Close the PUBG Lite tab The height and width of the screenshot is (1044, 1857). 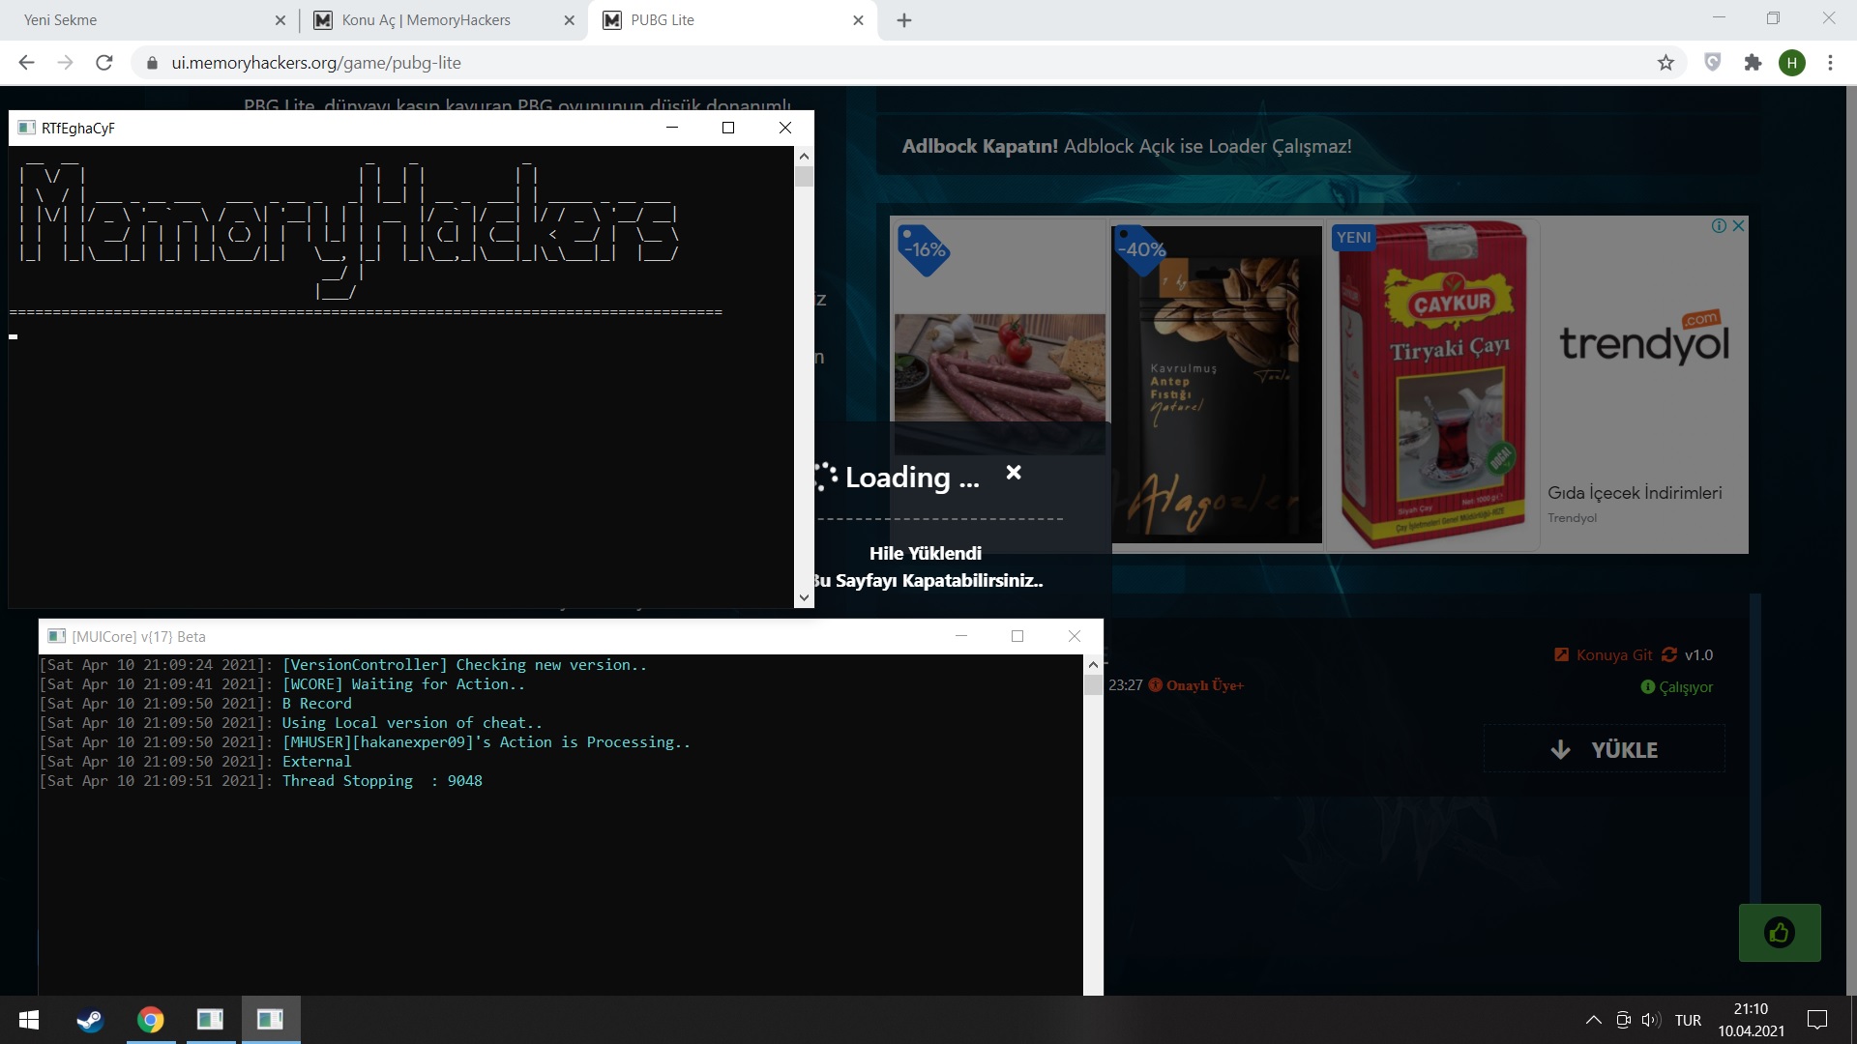pos(858,20)
